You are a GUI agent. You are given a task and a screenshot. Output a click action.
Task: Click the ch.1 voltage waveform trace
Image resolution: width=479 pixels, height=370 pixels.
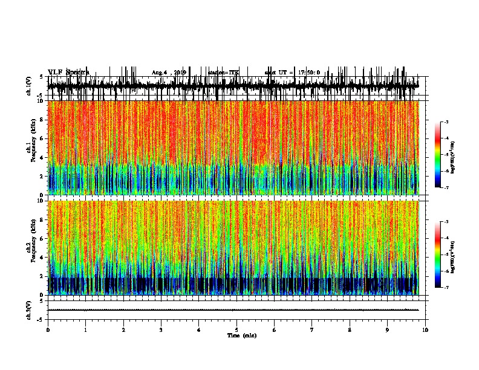coord(233,86)
